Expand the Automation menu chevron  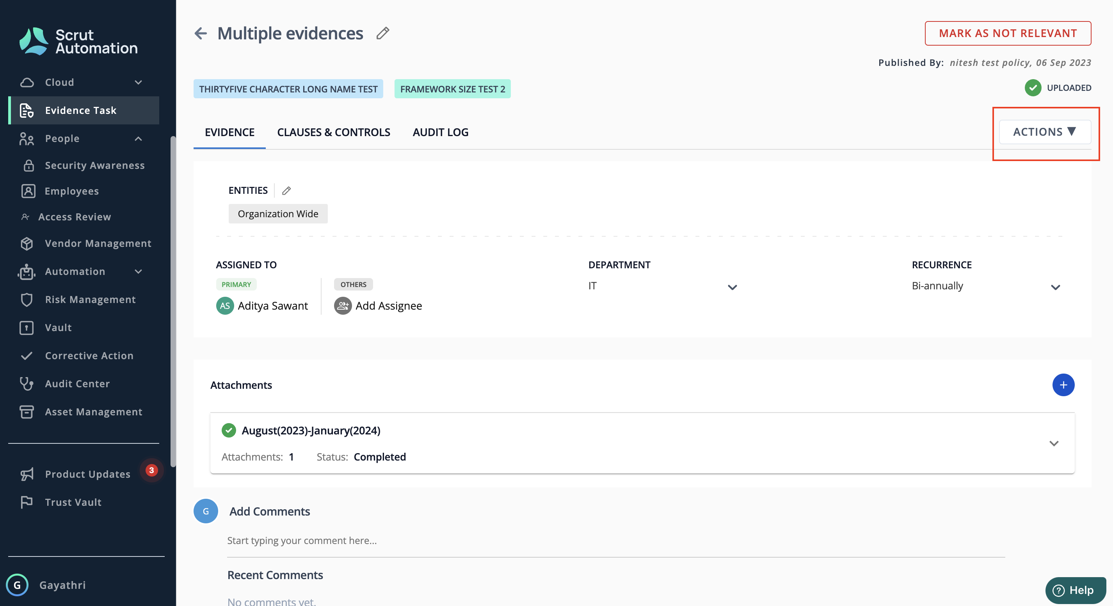(x=138, y=271)
